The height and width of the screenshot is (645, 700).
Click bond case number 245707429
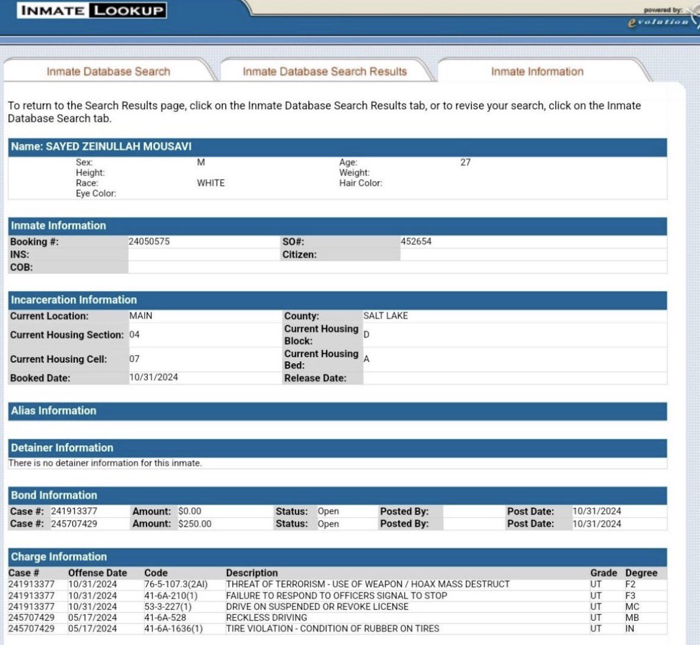point(74,523)
